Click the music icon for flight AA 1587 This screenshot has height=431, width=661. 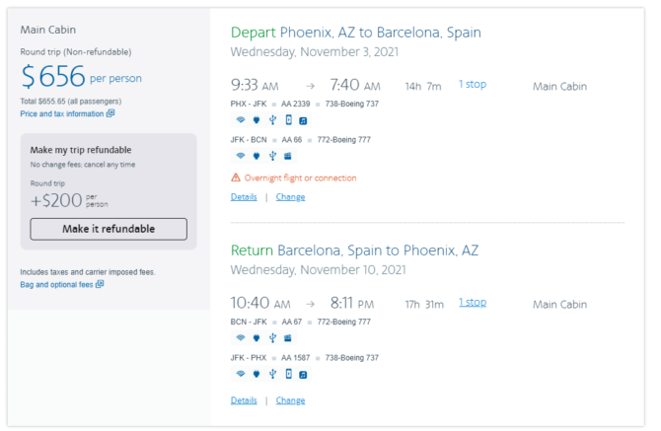click(x=303, y=375)
